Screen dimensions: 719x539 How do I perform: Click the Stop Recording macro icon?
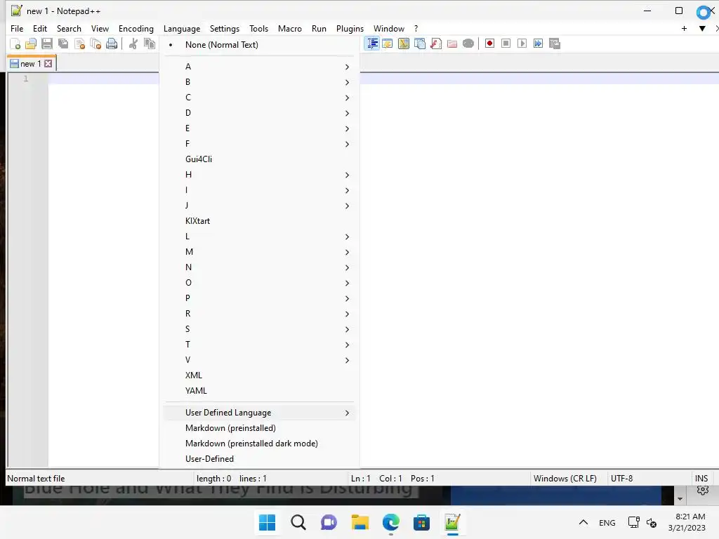(506, 44)
